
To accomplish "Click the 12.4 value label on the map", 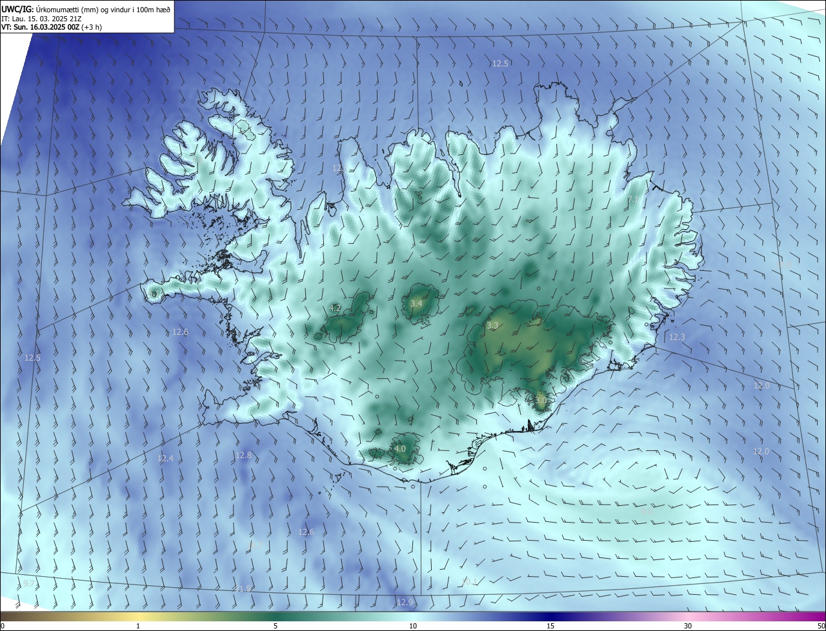I will click(x=165, y=458).
